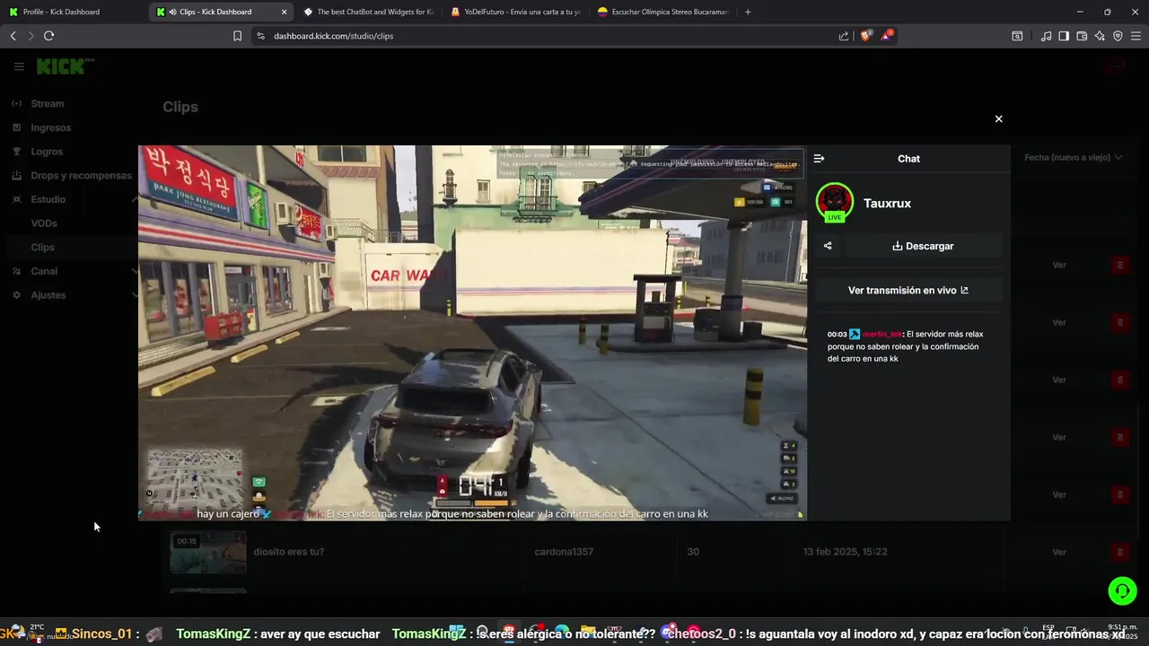Click merlin_tek username in chat
Screen dimensions: 1149x646
pos(882,334)
